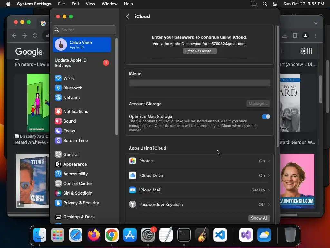Open Desktop & Dock settings
This screenshot has height=248, width=330.
tap(82, 217)
